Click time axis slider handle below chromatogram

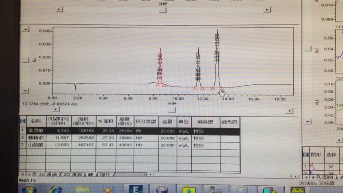point(172,110)
